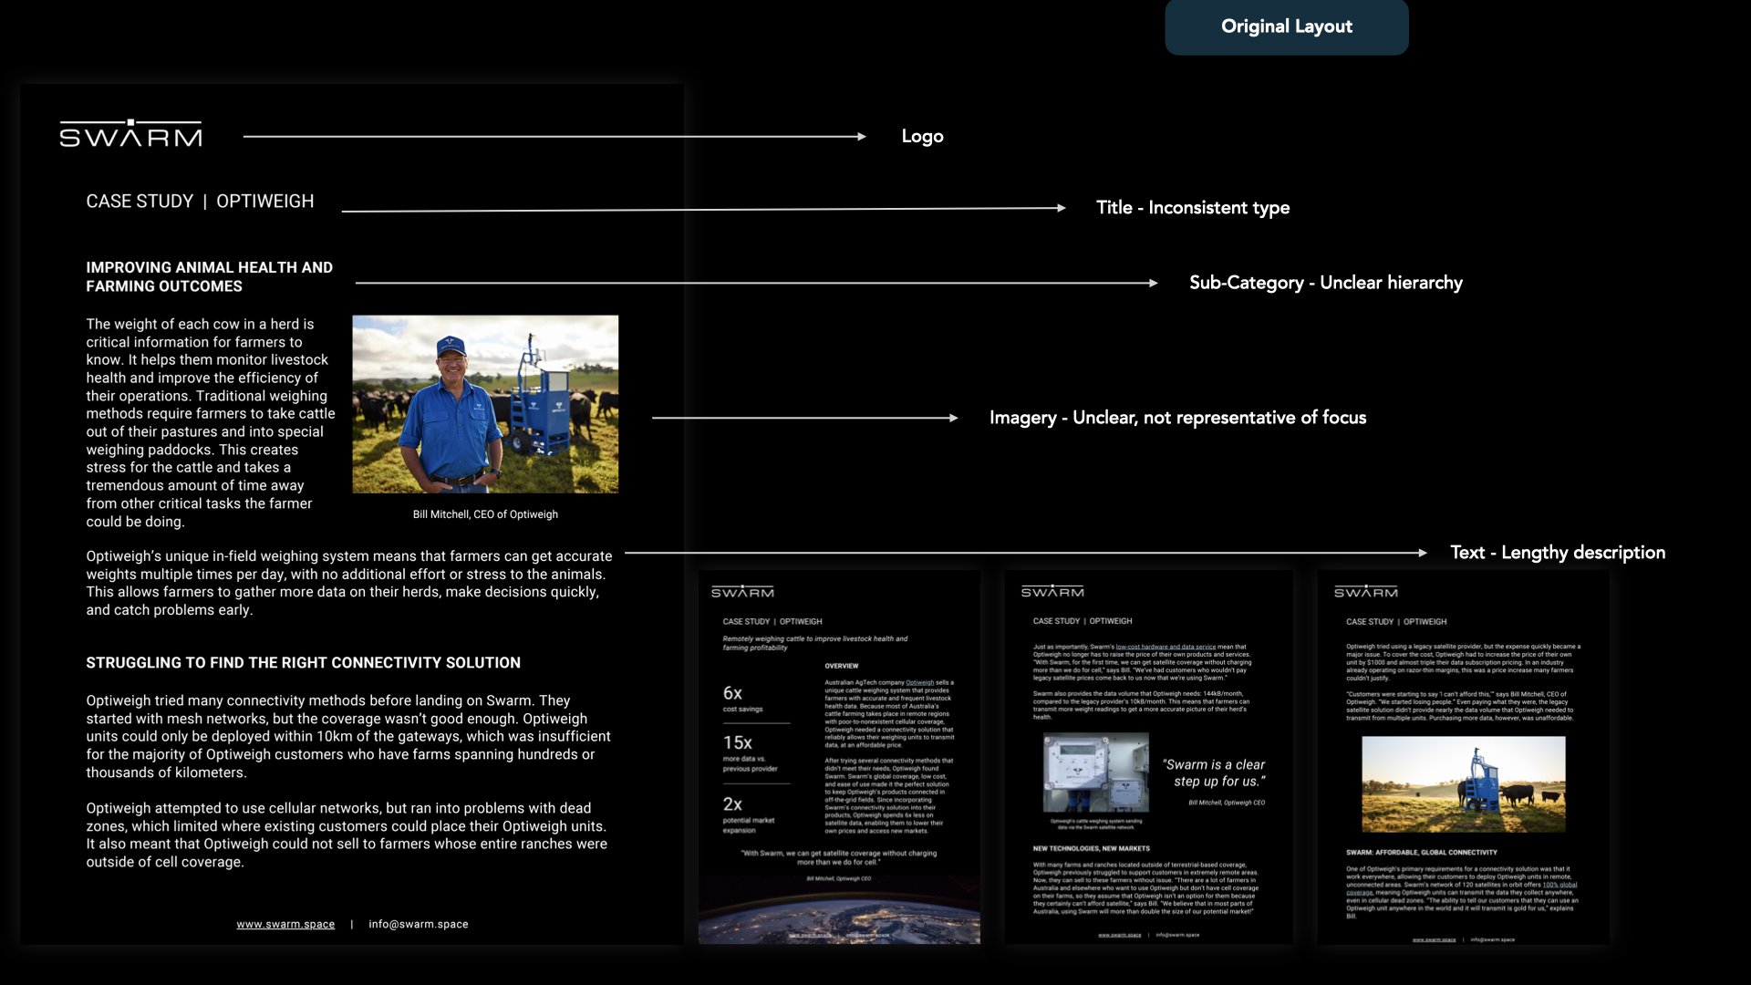Open the www.swarm.space link on main page
This screenshot has height=985, width=1751.
click(285, 924)
